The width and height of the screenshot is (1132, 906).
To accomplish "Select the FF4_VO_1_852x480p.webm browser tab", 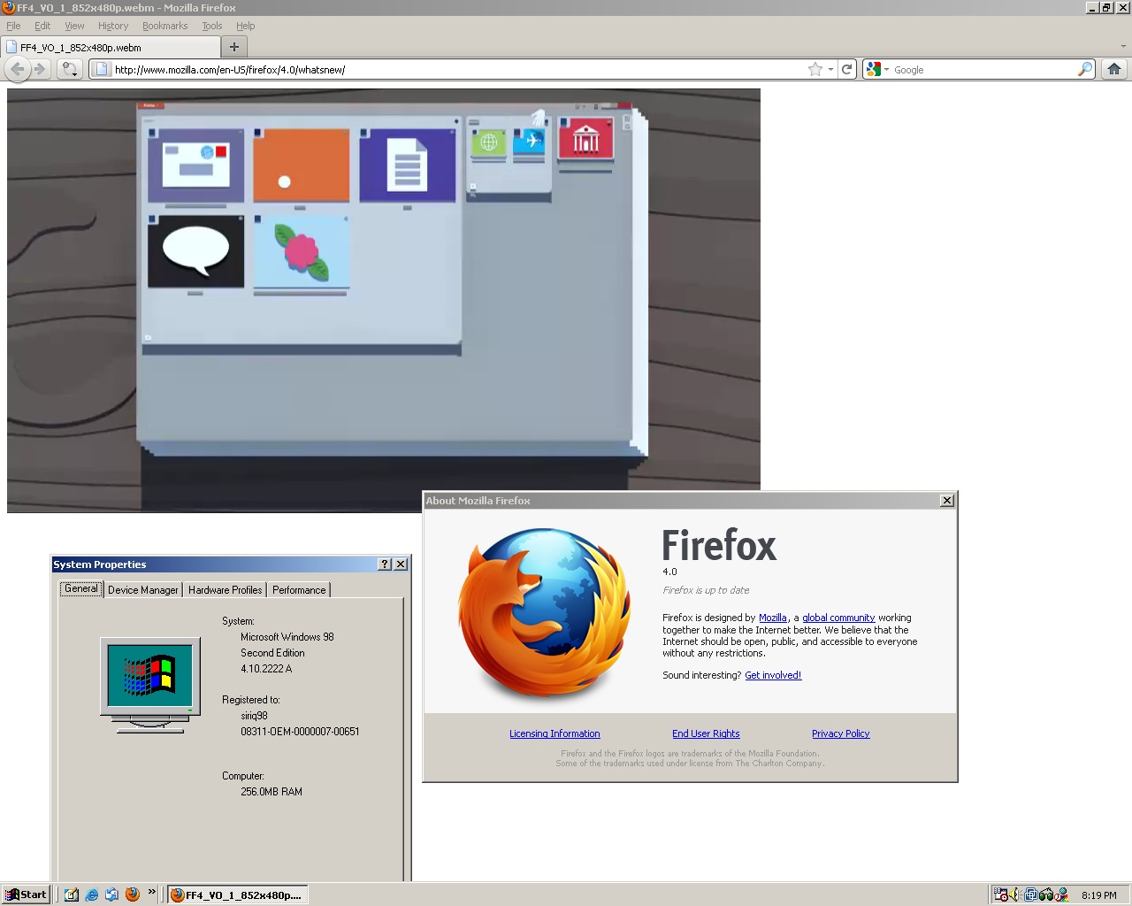I will coord(111,47).
